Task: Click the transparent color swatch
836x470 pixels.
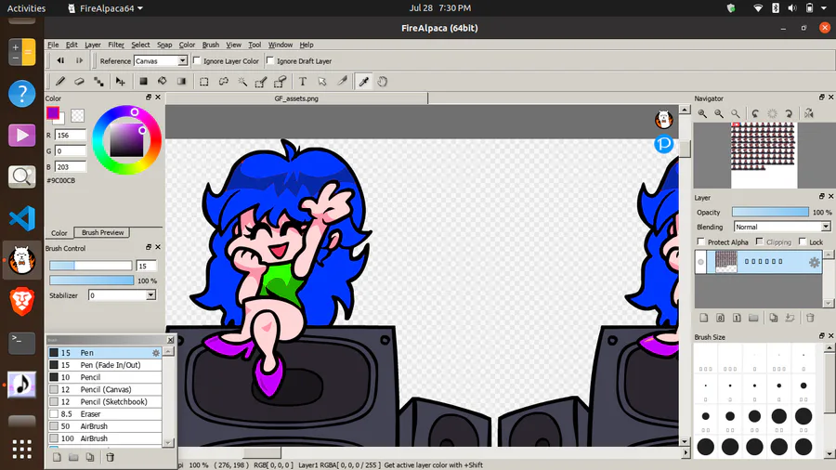Action: (77, 115)
